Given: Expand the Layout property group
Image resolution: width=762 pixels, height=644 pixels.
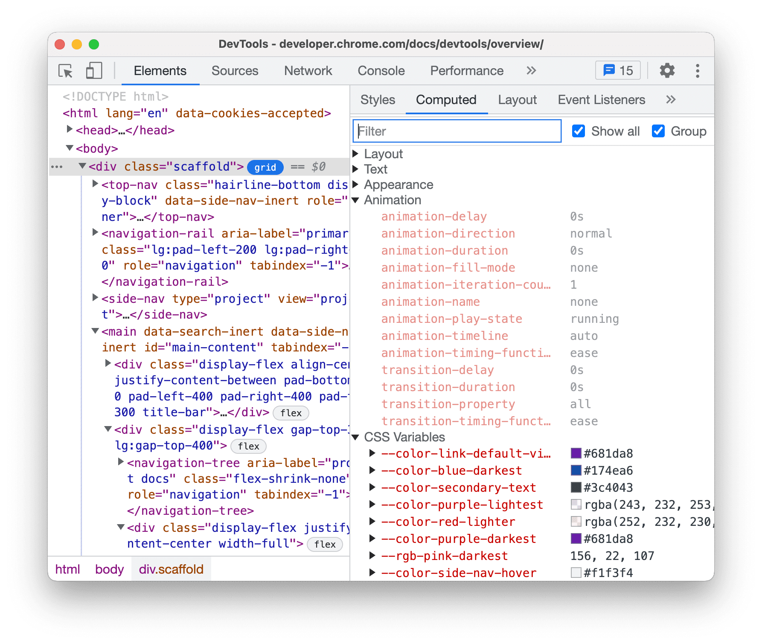Looking at the screenshot, I should [355, 154].
